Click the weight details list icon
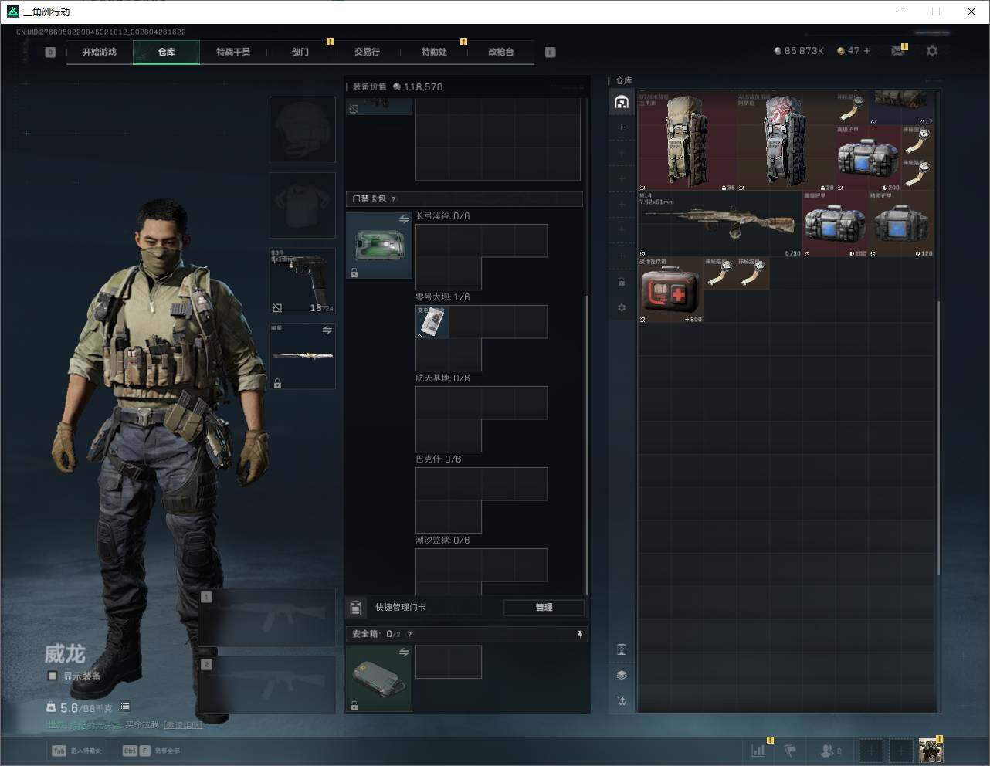The image size is (990, 766). 125,707
